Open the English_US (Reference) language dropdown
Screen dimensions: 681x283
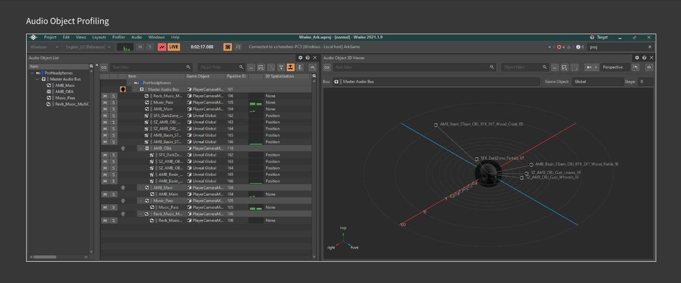(x=88, y=47)
